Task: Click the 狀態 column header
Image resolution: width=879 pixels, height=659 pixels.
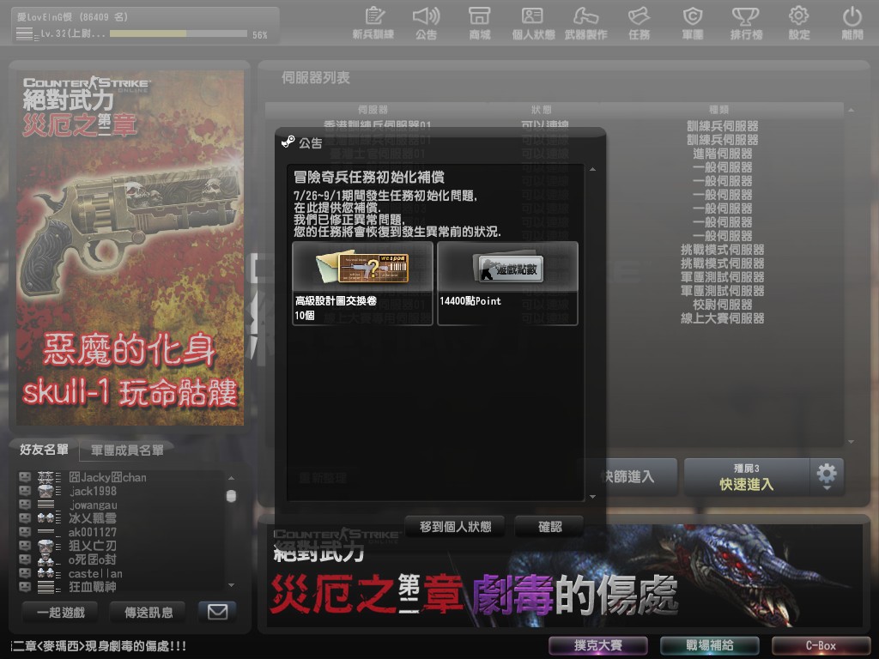Action: pyautogui.click(x=542, y=110)
